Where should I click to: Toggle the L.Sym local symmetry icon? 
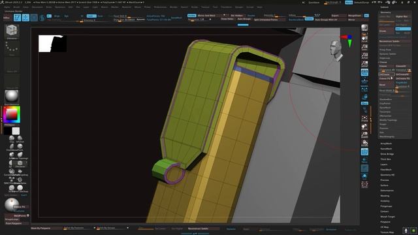(x=364, y=89)
